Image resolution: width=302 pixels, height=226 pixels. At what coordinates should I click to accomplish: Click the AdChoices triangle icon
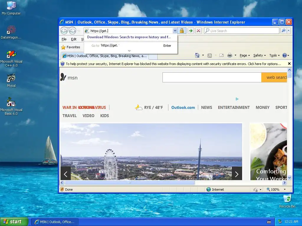(237, 99)
